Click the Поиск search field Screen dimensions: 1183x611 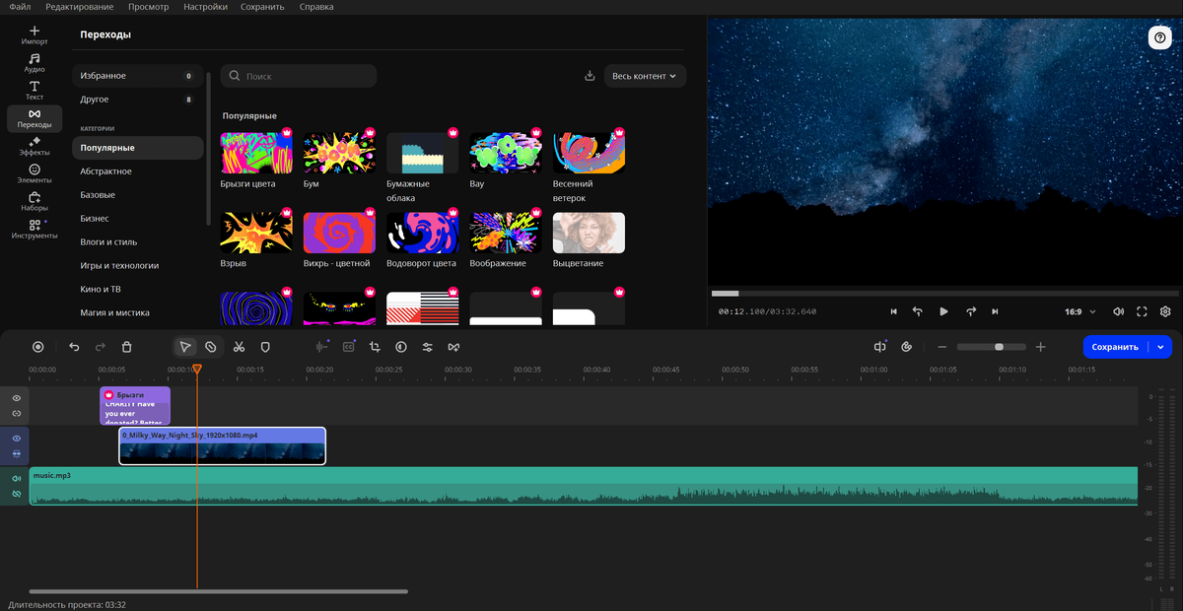tap(299, 76)
